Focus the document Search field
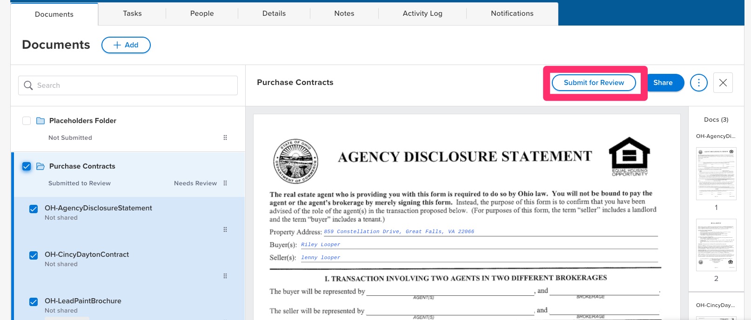 pyautogui.click(x=135, y=85)
